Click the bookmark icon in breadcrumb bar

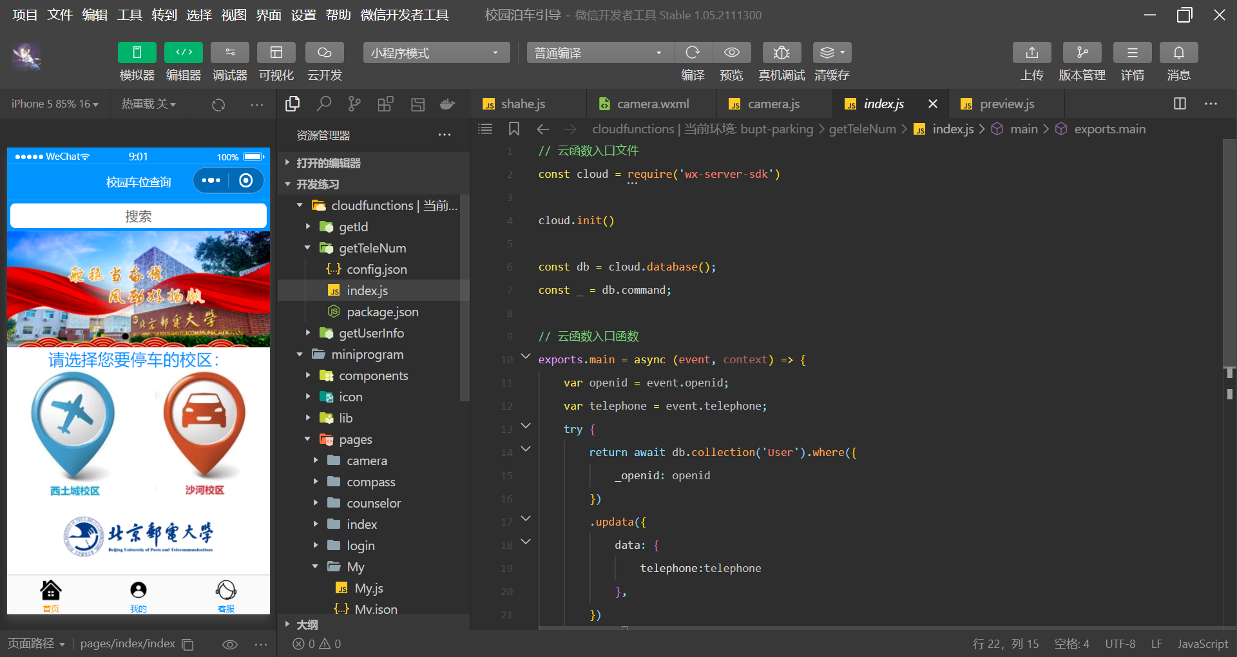(514, 129)
